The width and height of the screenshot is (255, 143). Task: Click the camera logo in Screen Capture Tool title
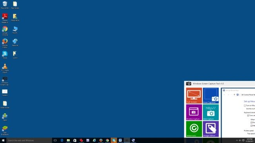pos(188,84)
